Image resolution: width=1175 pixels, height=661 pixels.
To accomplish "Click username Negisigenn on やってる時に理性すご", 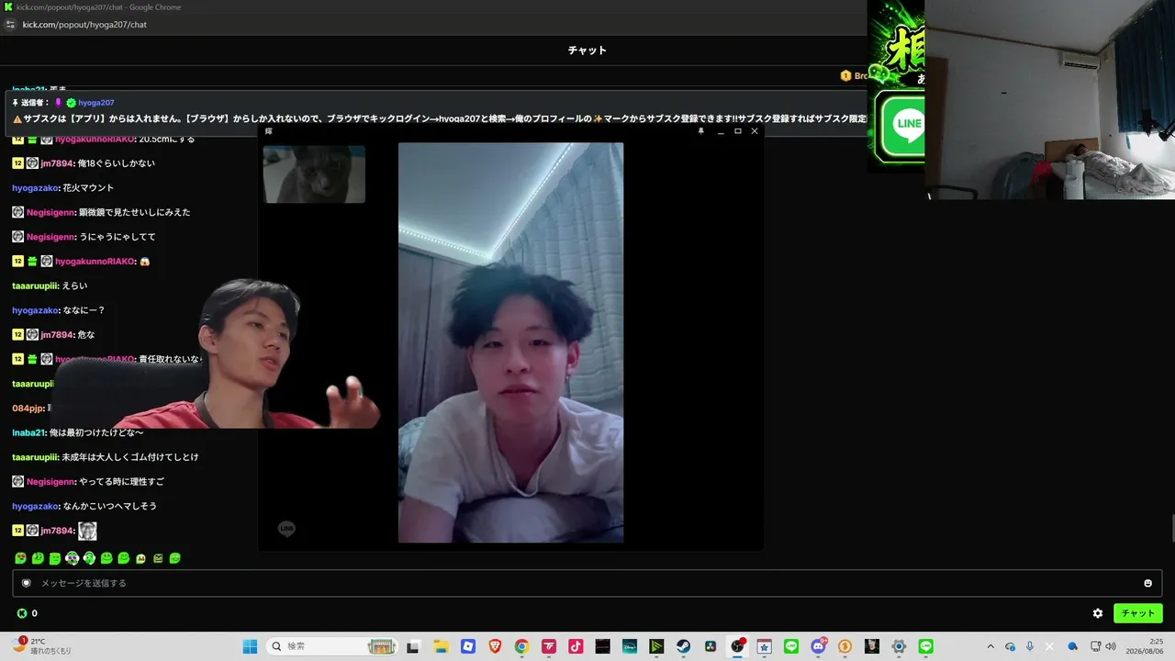I will (x=50, y=482).
